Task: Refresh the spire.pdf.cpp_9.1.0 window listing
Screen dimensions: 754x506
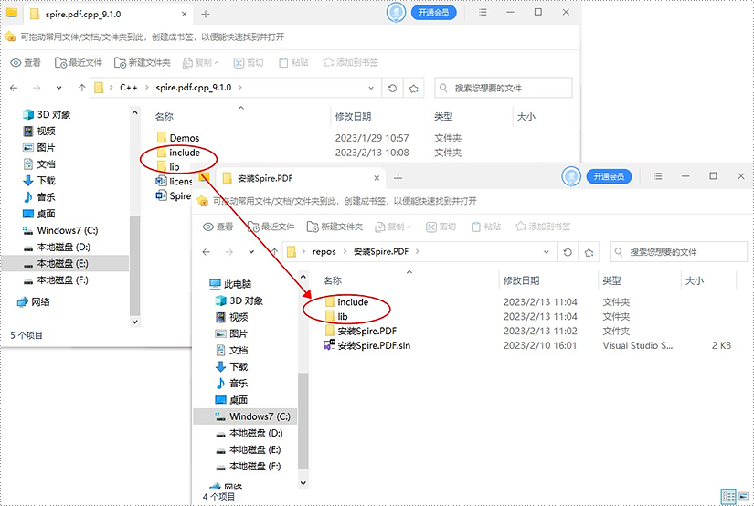Action: point(392,88)
